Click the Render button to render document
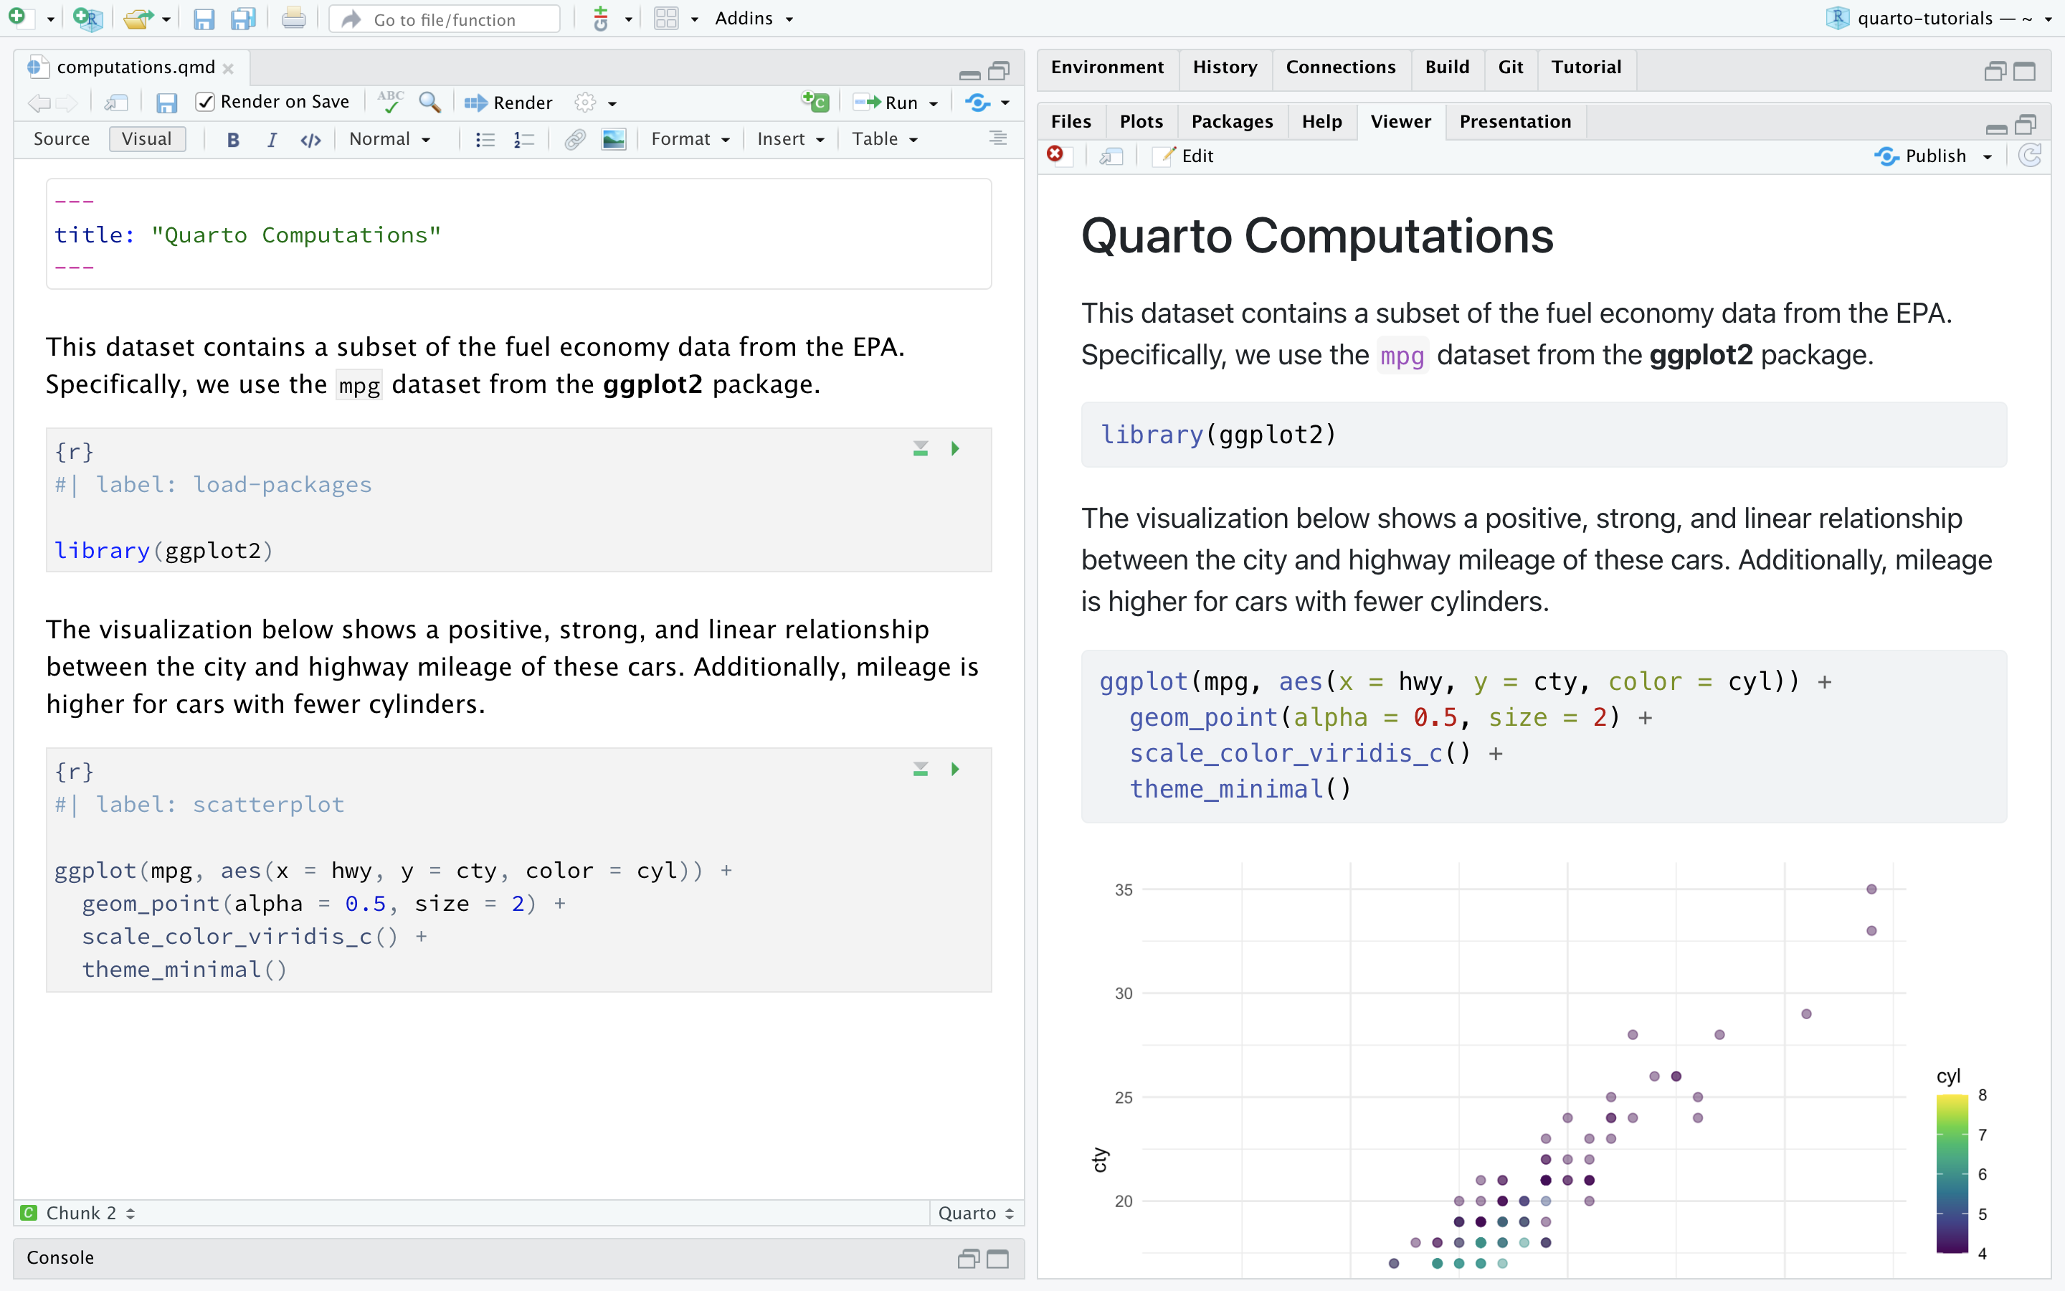Screen dimensions: 2065x1291 (510, 100)
